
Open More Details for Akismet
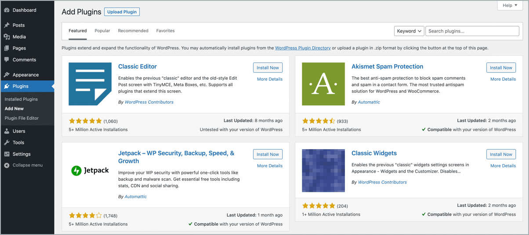(x=503, y=79)
